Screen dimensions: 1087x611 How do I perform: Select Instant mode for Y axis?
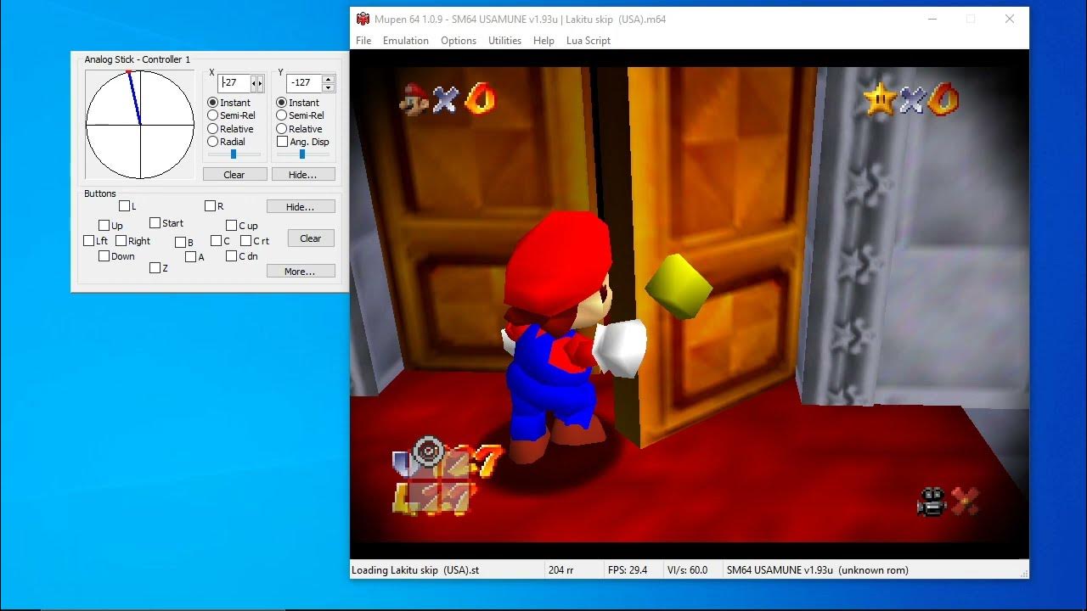pyautogui.click(x=282, y=103)
